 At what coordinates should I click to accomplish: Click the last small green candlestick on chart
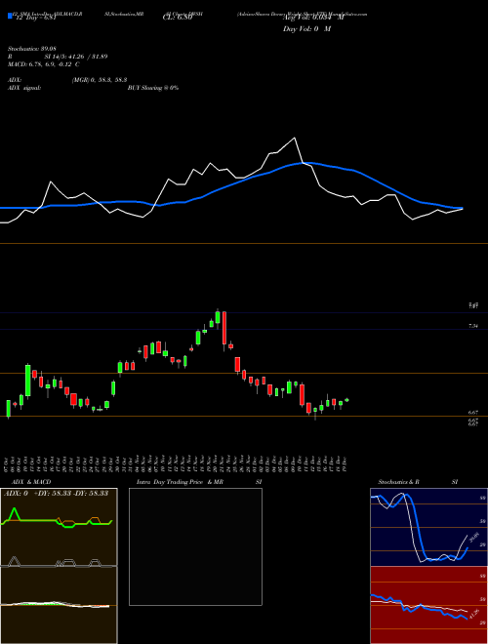click(347, 400)
